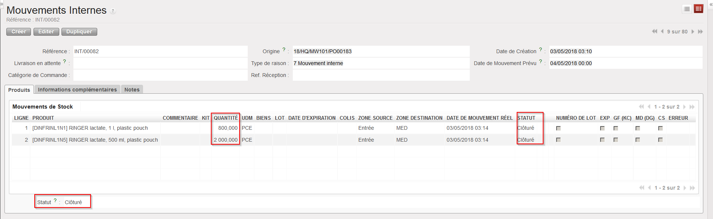Open help icon beside Mouvements Internes title
The height and width of the screenshot is (219, 713).
click(x=113, y=11)
